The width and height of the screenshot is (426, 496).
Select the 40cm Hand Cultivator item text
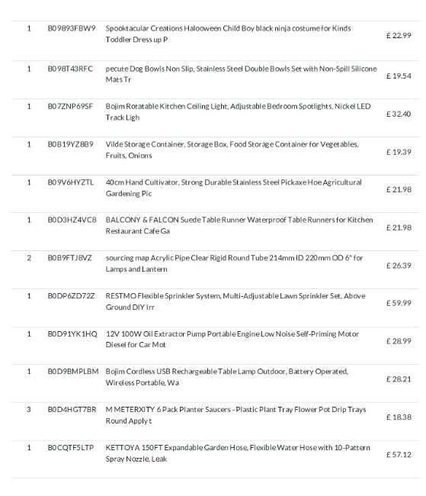pos(233,188)
